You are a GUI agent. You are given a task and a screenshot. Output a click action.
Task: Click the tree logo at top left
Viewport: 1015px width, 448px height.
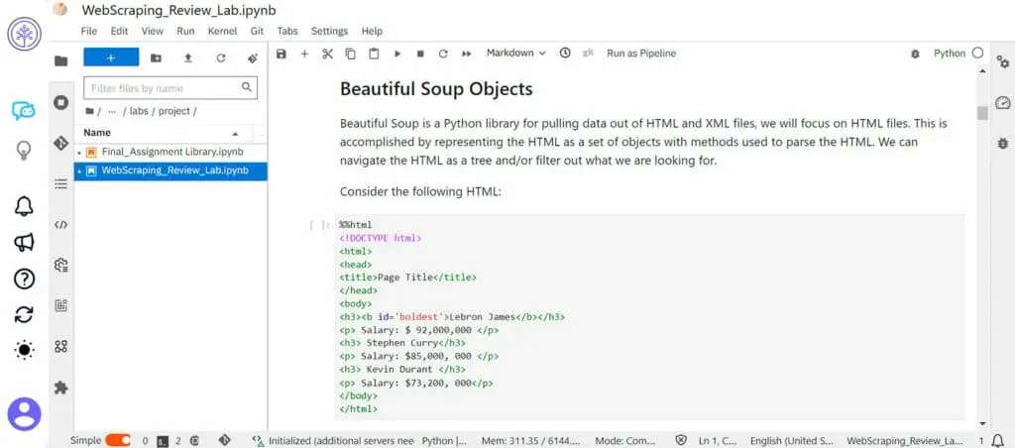(x=24, y=35)
